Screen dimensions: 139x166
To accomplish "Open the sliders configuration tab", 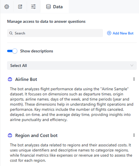I will point(33,6).
